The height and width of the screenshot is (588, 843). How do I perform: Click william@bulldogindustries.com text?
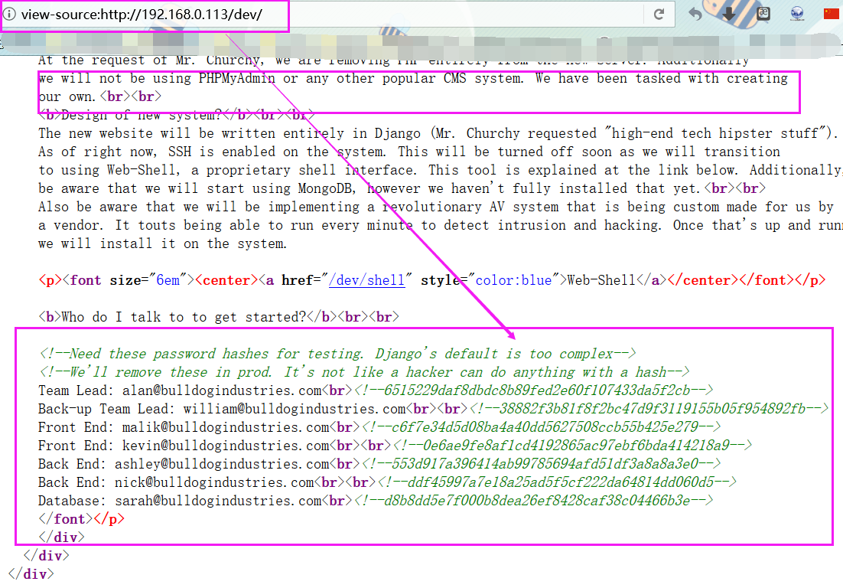[x=294, y=409]
